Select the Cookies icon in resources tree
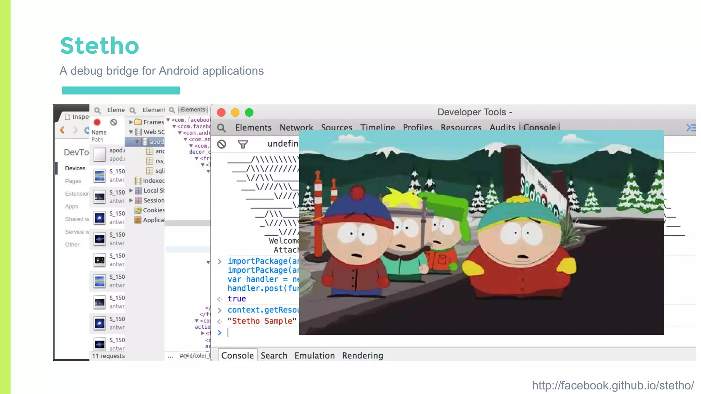701x394 pixels. tap(138, 210)
